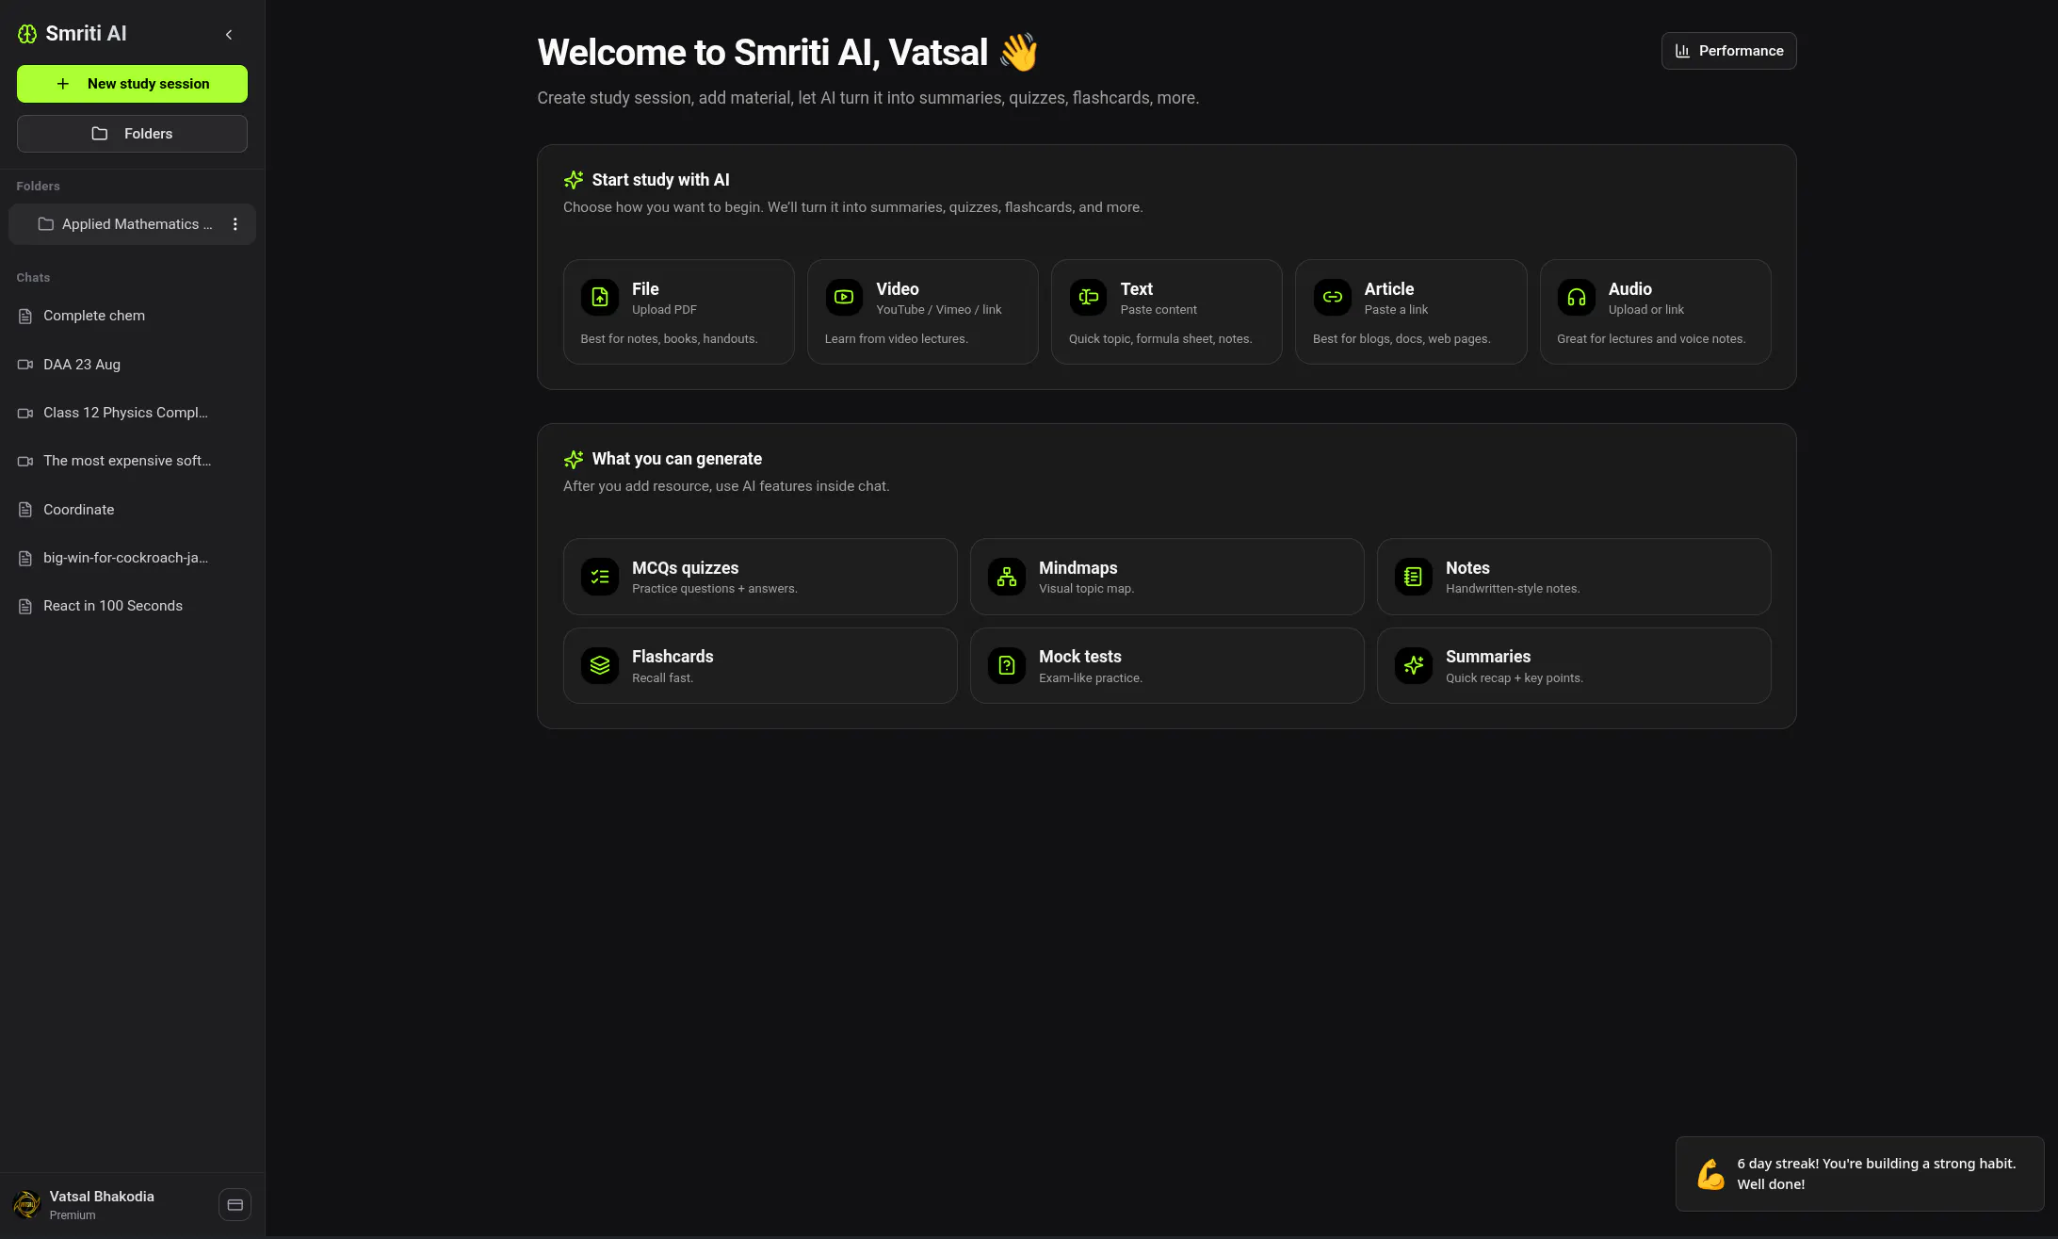Click the sparkle icon beside Start study with AI
This screenshot has height=1239, width=2058.
click(x=574, y=180)
